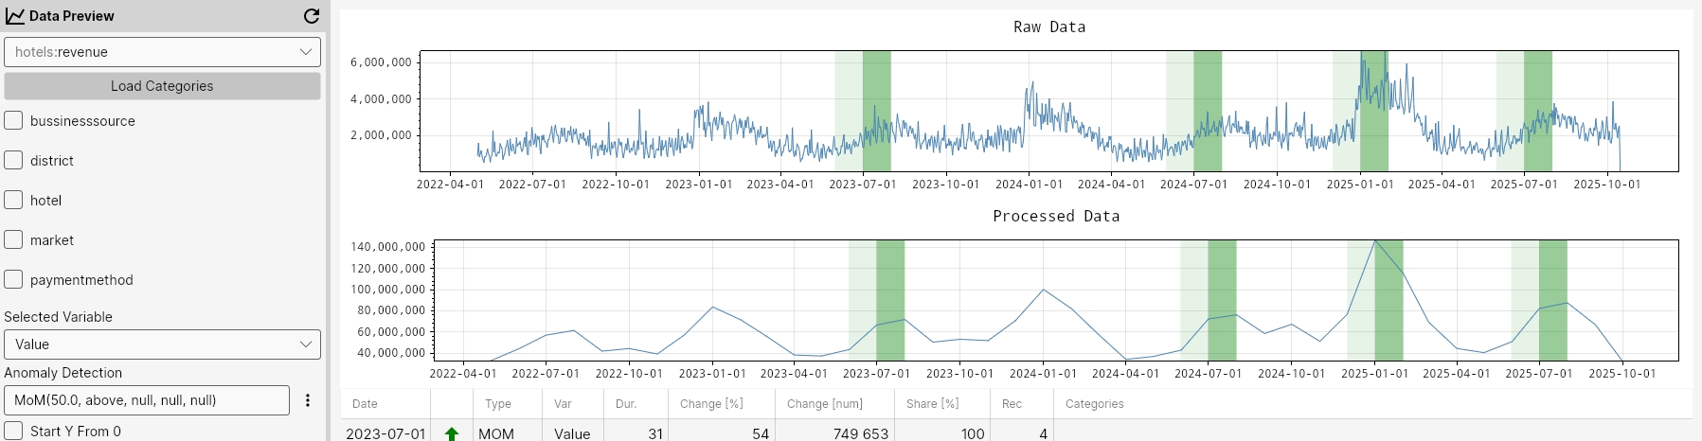Enable the bussinesssource checkbox
Image resolution: width=1702 pixels, height=441 pixels.
pos(13,120)
